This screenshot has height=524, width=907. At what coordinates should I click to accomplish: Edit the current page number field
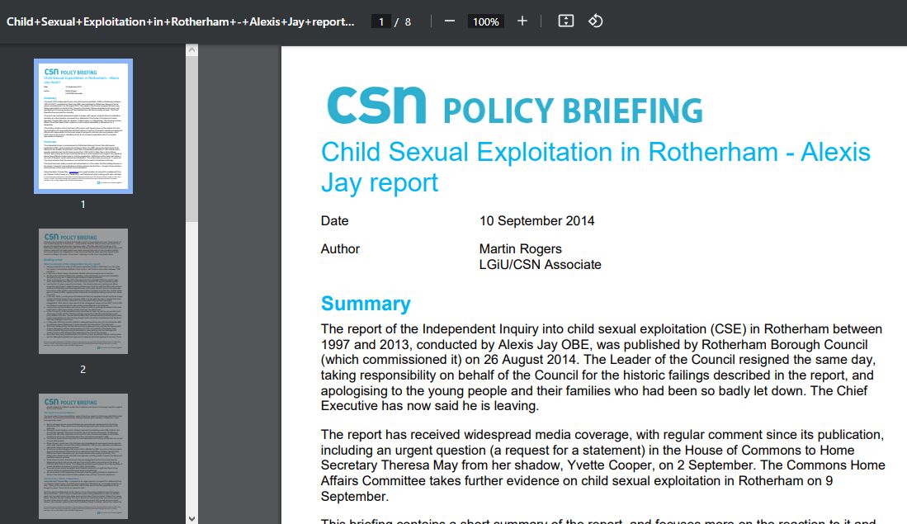click(x=381, y=22)
